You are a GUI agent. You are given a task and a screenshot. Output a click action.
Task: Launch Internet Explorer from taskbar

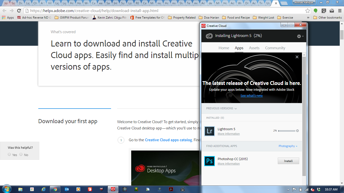[44, 189]
